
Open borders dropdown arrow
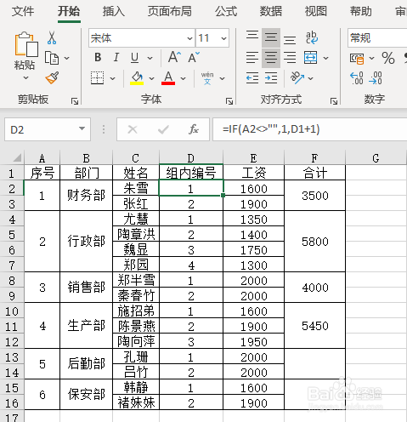tap(113, 78)
